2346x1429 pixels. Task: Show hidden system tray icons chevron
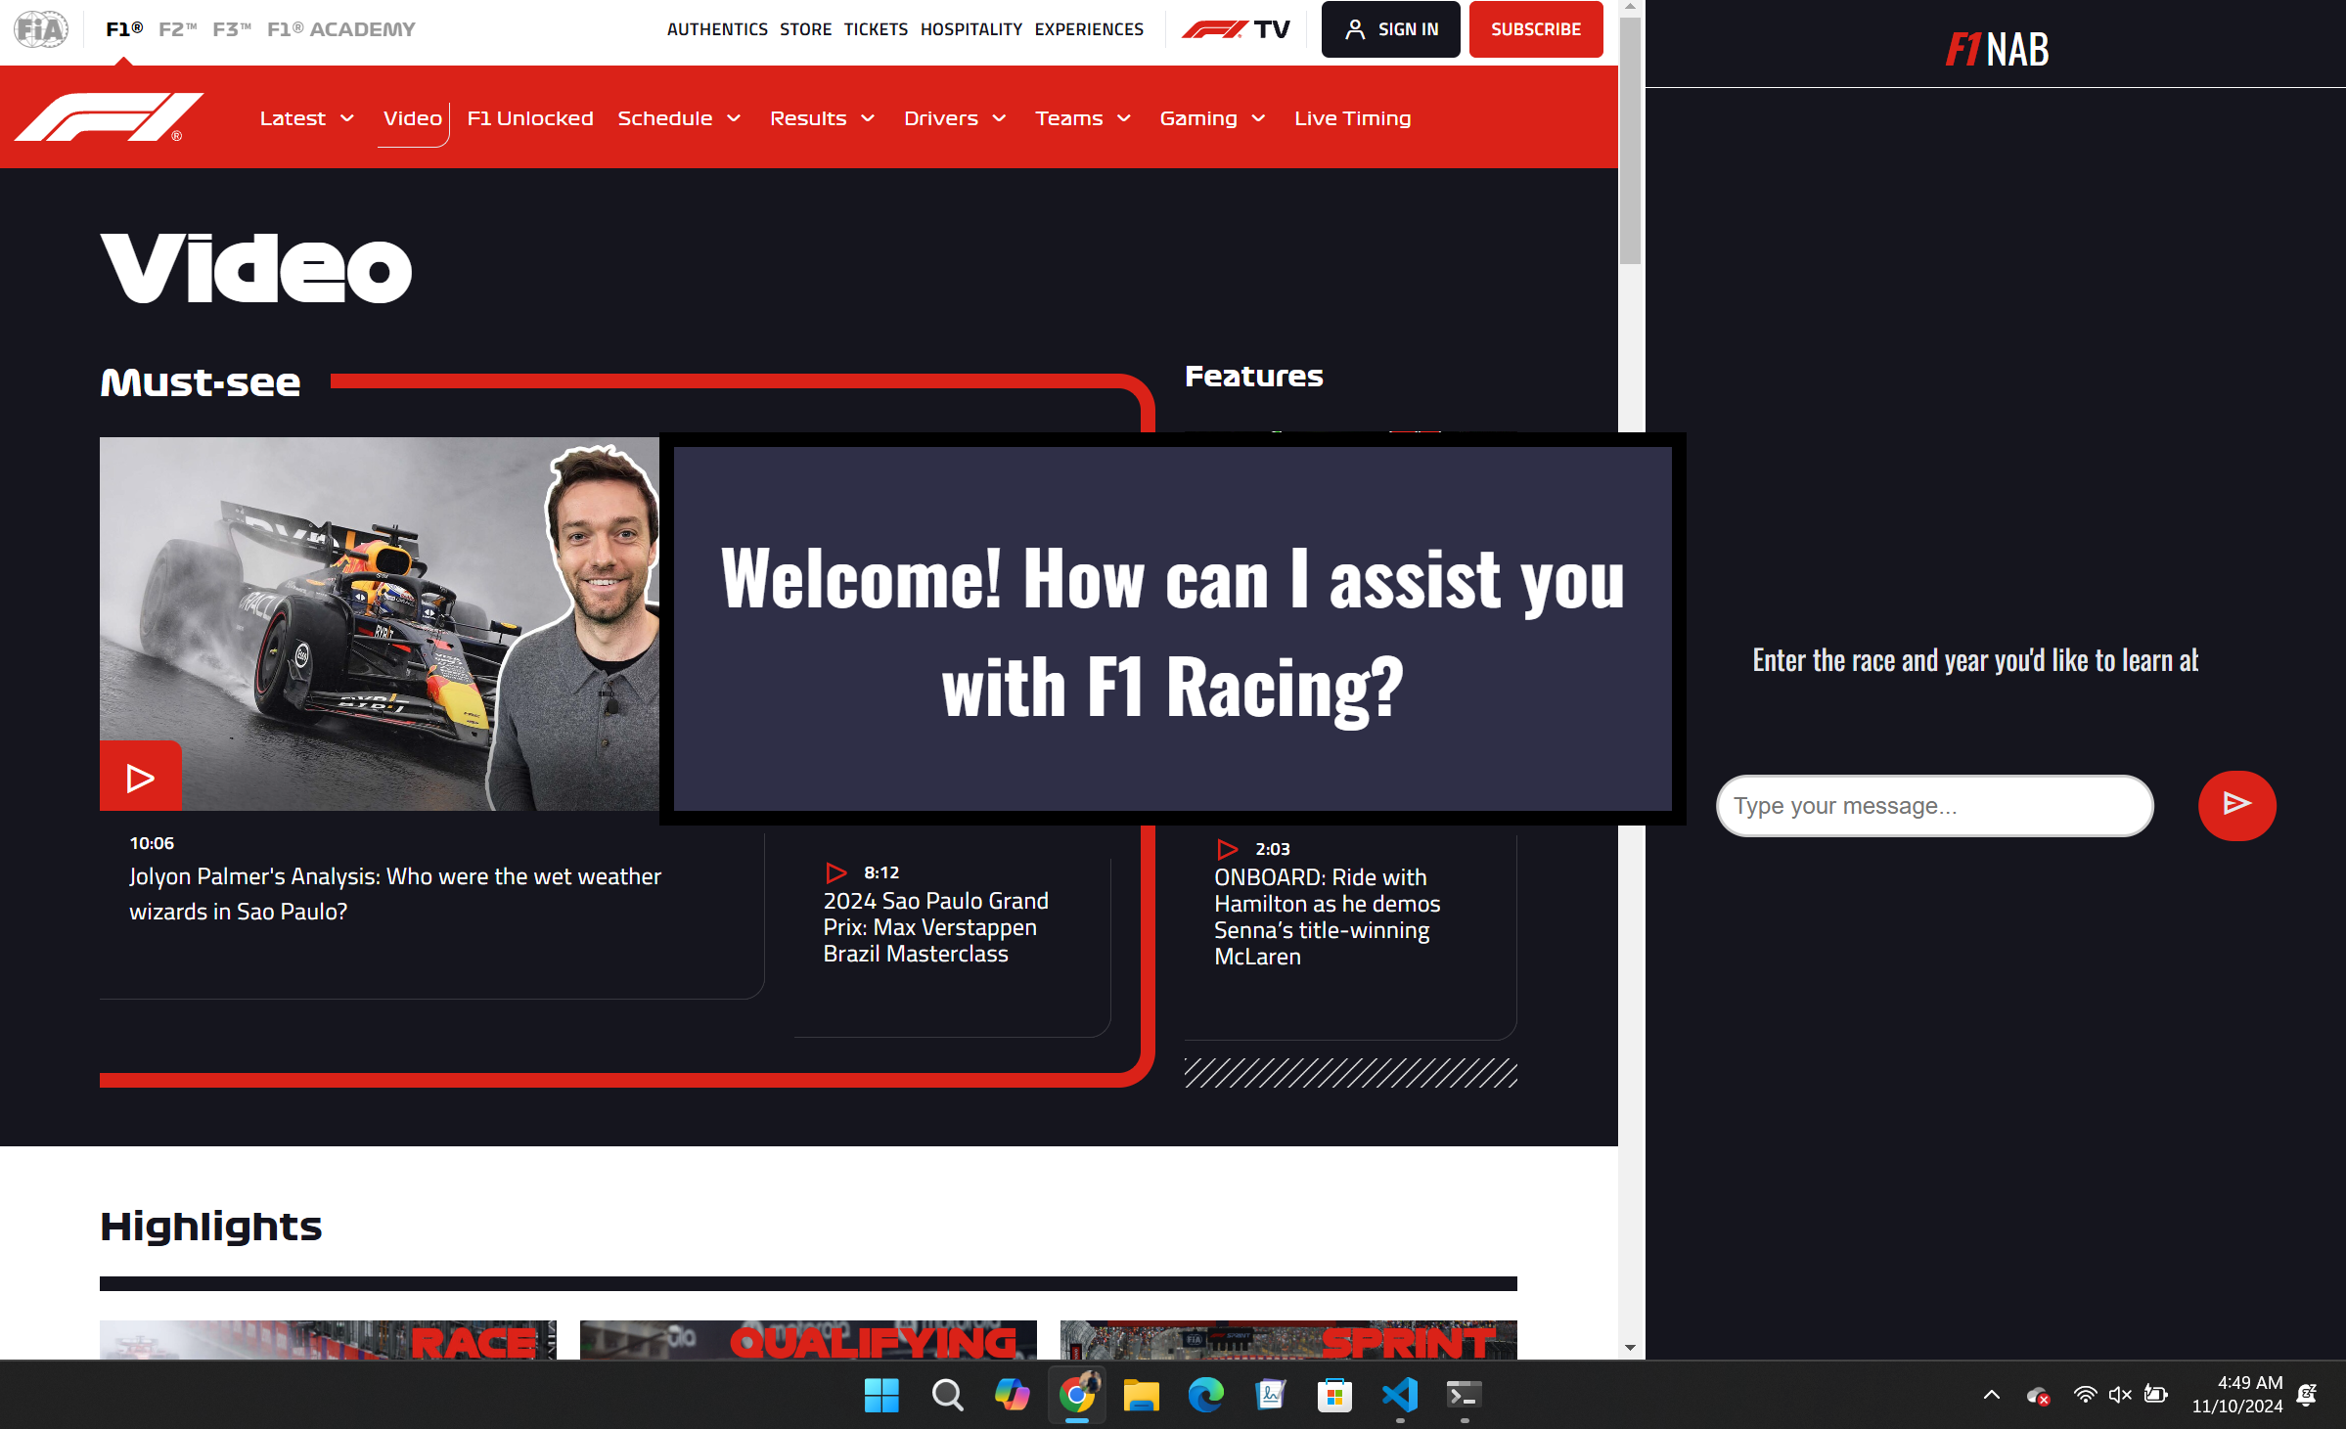click(1991, 1395)
